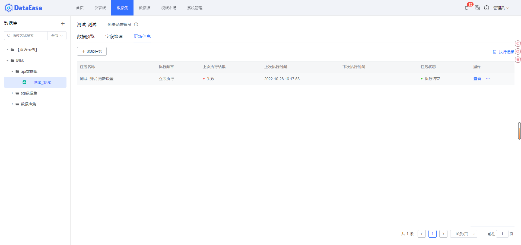The height and width of the screenshot is (245, 521).
Task: Open the 系统管理 navigation item
Action: pyautogui.click(x=195, y=8)
